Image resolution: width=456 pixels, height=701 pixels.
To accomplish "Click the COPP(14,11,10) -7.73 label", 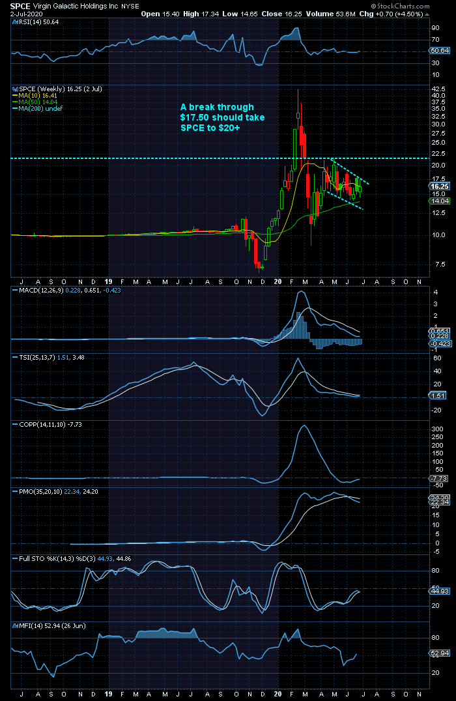I will click(48, 424).
